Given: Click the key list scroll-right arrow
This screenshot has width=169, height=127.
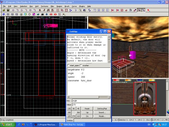Looking at the screenshot, I should pyautogui.click(x=109, y=97).
